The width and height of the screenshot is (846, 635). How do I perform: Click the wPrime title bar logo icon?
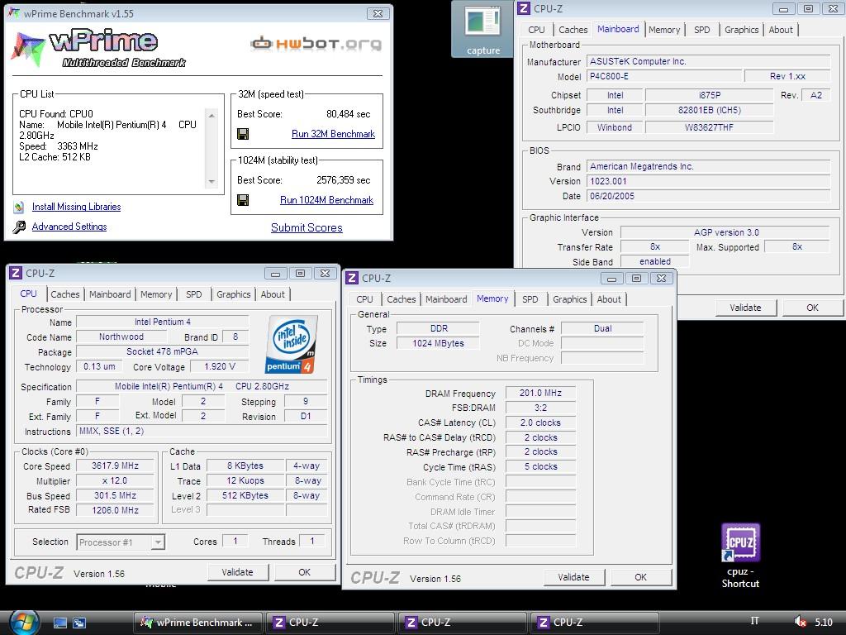tap(14, 13)
